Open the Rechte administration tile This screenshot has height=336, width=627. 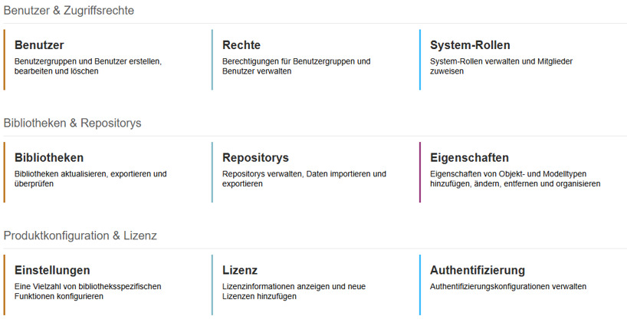point(241,45)
